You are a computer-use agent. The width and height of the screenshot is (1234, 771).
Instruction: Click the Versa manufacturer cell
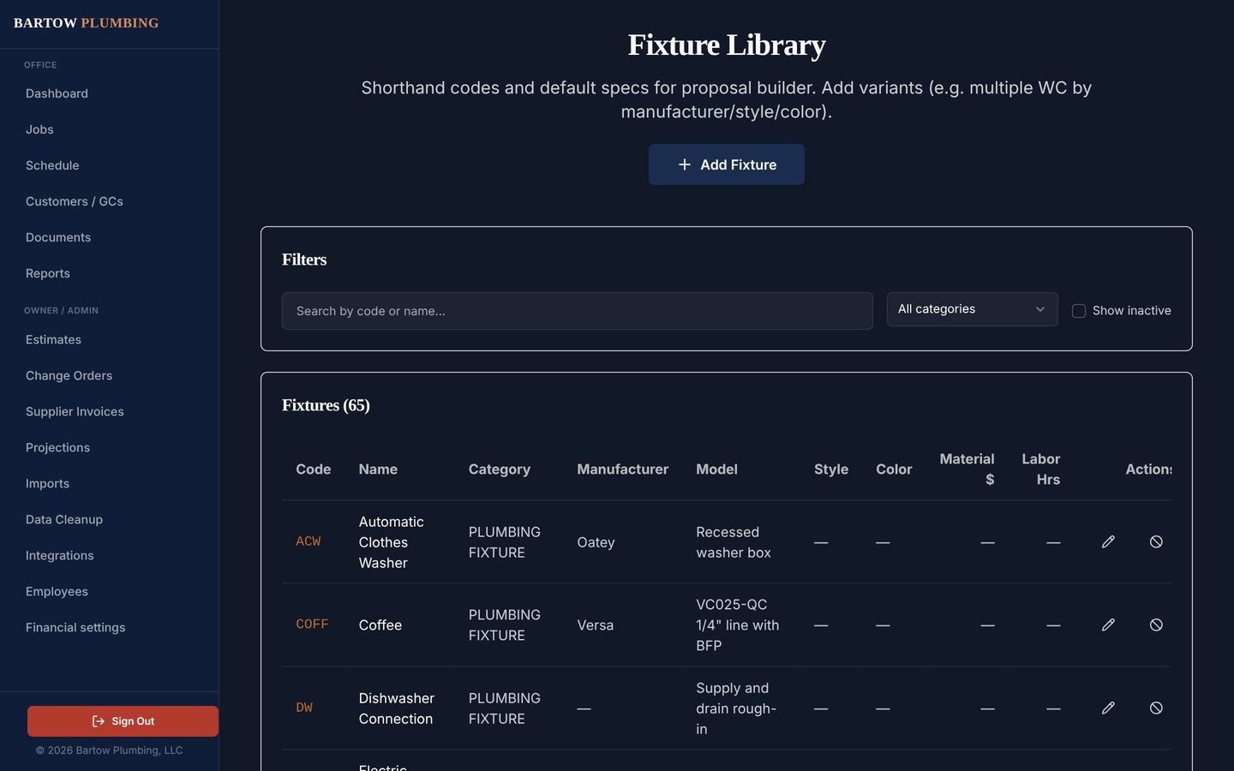pos(596,625)
